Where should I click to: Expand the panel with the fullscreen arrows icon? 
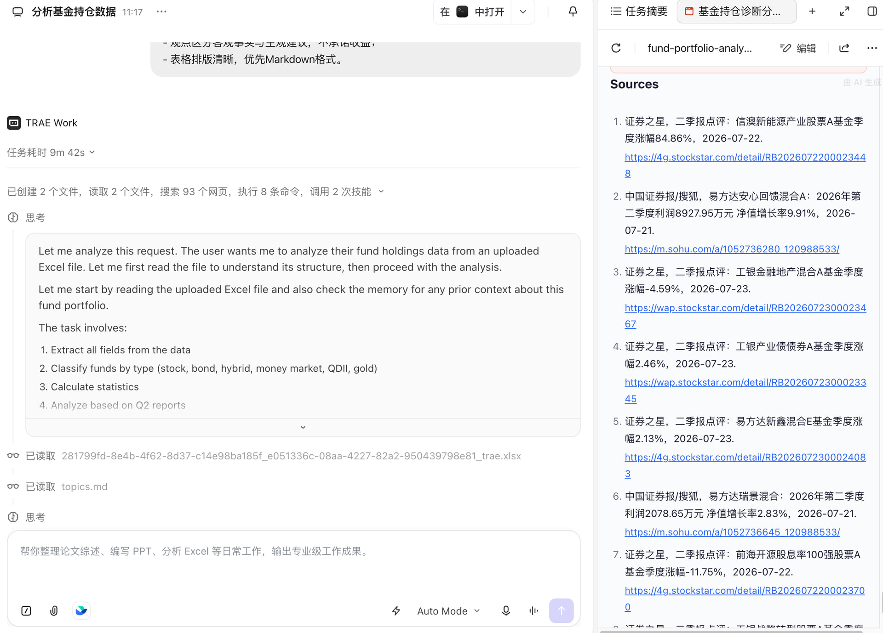(x=844, y=11)
